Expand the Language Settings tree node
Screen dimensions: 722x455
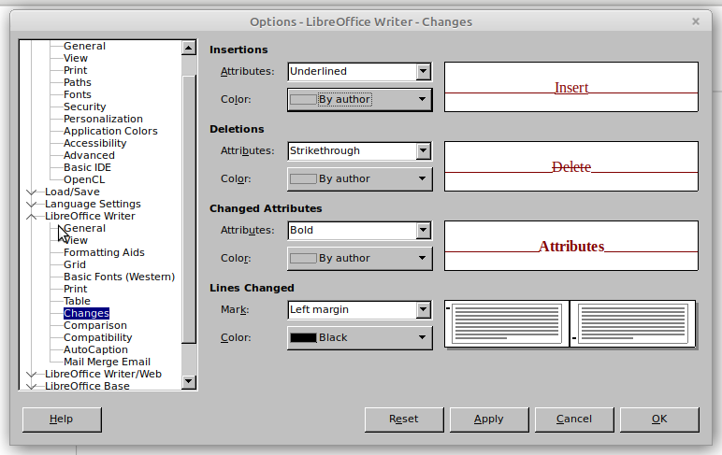31,205
